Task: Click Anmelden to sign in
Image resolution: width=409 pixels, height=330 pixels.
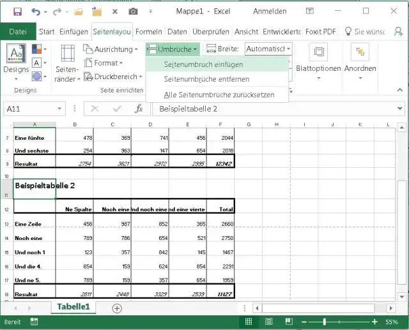Action: [270, 11]
